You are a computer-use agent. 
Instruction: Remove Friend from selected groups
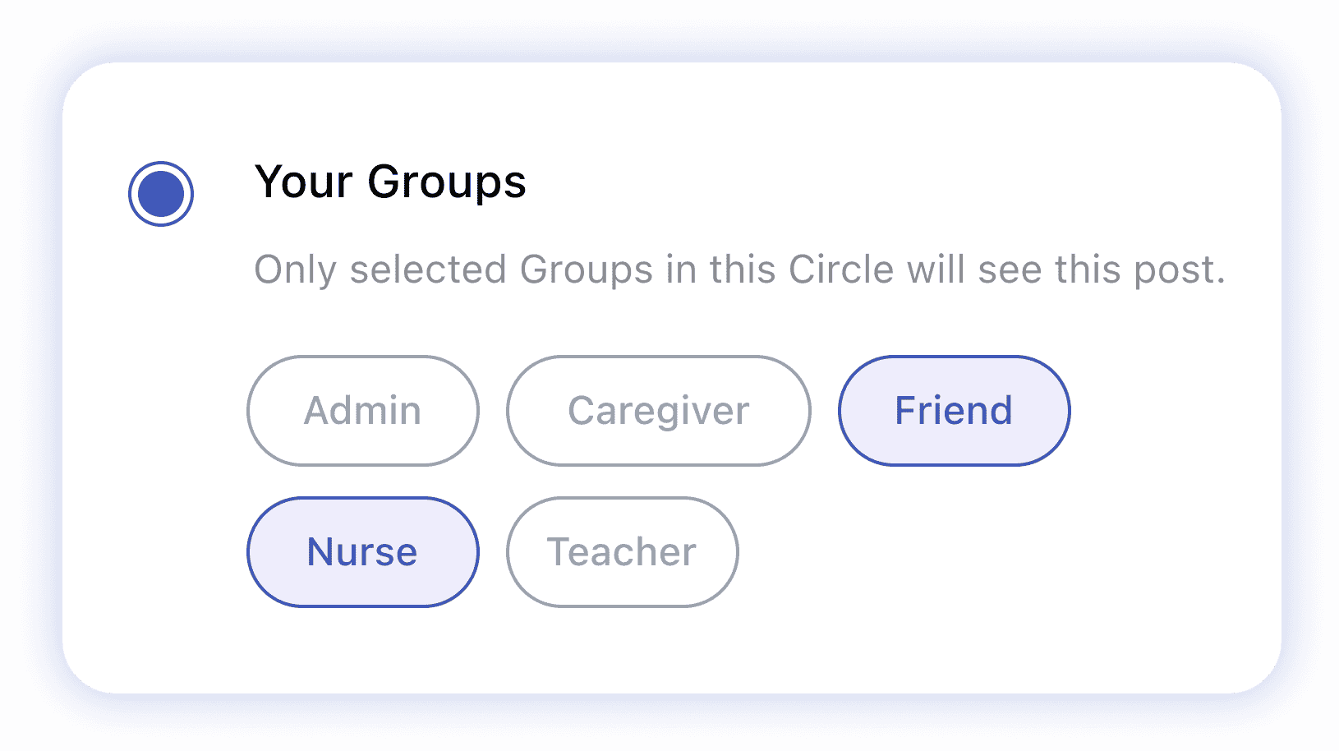pyautogui.click(x=954, y=411)
